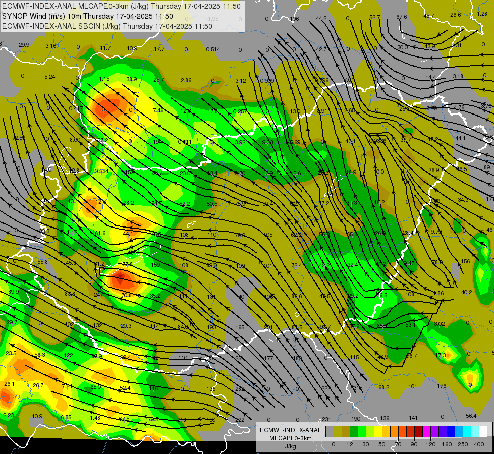Click the 40.2 value at right side
The image size is (494, 454).
(x=467, y=292)
